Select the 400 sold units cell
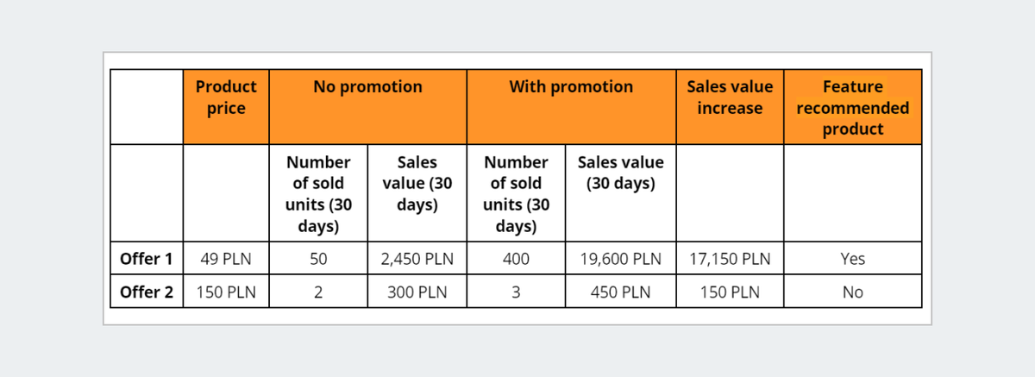1035x377 pixels. click(x=517, y=259)
